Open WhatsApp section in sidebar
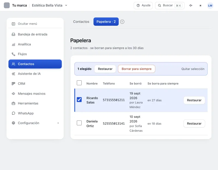The height and width of the screenshot is (170, 218). (x=35, y=113)
